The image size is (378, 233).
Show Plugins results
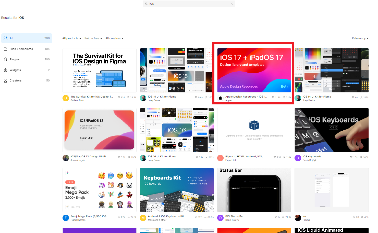[x=27, y=59]
